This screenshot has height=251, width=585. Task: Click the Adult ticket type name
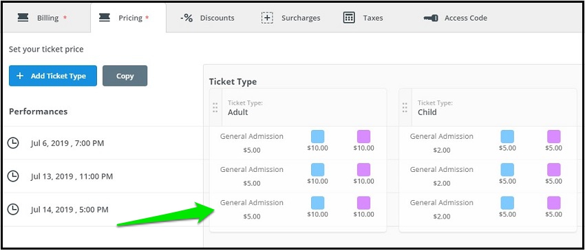pyautogui.click(x=238, y=112)
